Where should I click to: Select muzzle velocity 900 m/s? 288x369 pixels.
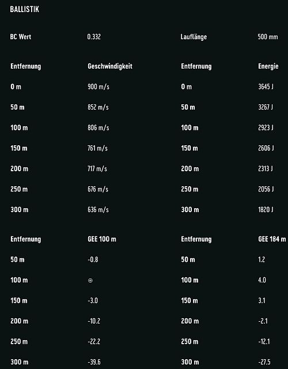pos(98,86)
